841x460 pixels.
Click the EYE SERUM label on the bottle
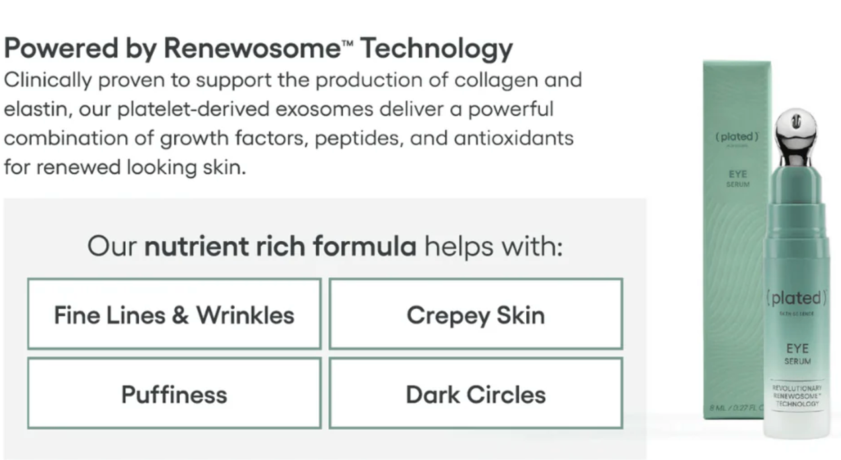(797, 354)
